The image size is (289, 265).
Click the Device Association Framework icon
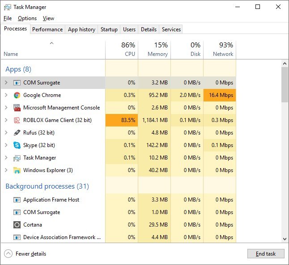click(17, 237)
